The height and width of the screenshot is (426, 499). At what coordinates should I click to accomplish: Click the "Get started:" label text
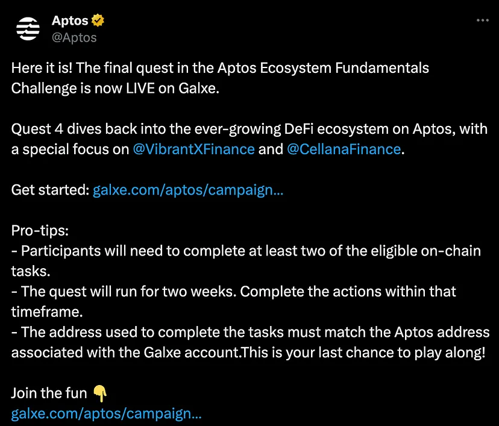pos(50,190)
